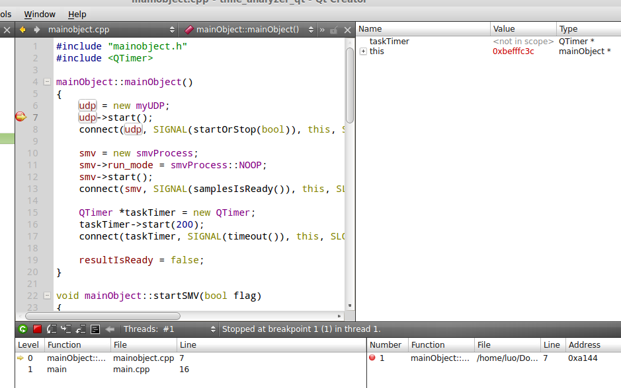621x388 pixels.
Task: Click the stack view Function column header
Action: [77, 345]
